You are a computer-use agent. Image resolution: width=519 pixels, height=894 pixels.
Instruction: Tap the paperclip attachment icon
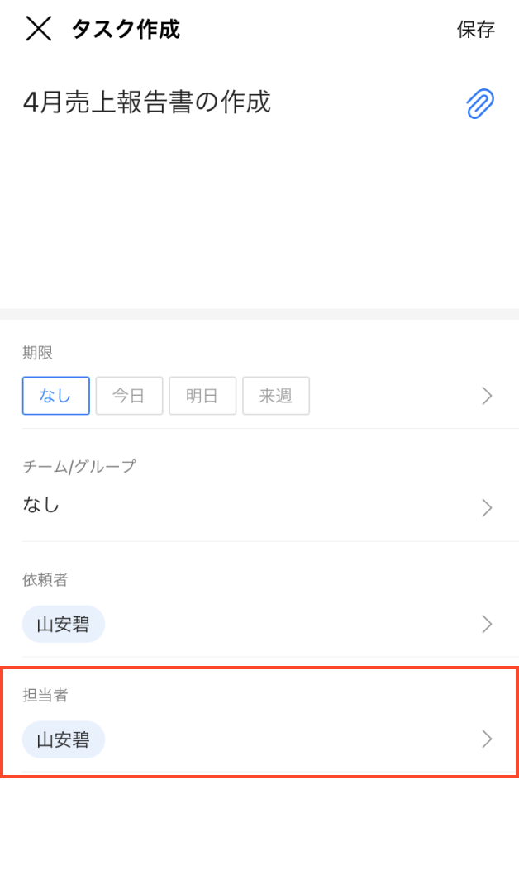[x=480, y=104]
